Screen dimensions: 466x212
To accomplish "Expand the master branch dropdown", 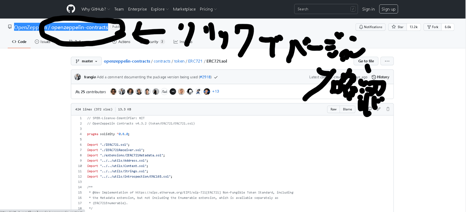I will point(86,61).
